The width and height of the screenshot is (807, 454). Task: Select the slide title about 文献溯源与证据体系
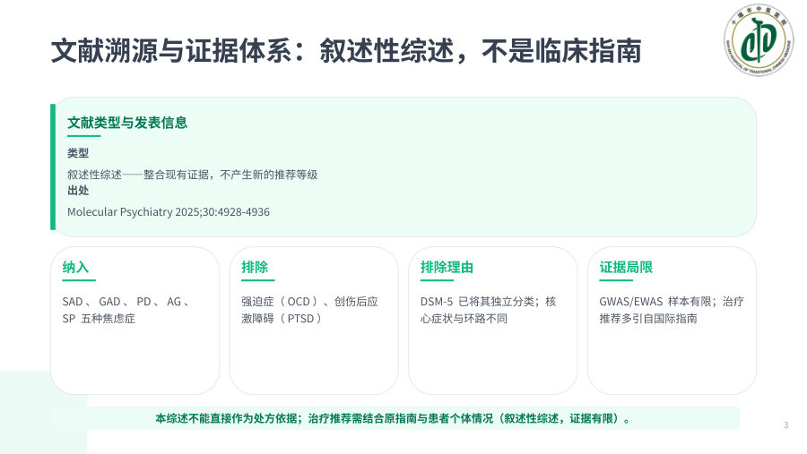coord(346,50)
